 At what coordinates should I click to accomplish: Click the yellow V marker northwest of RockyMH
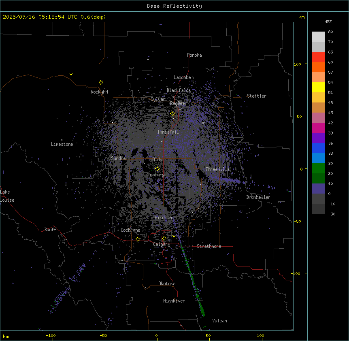[71, 75]
